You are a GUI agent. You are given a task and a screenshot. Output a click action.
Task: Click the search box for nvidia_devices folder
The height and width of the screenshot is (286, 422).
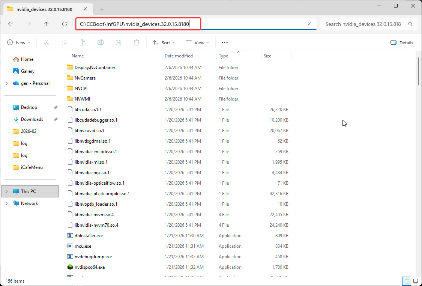tap(363, 24)
